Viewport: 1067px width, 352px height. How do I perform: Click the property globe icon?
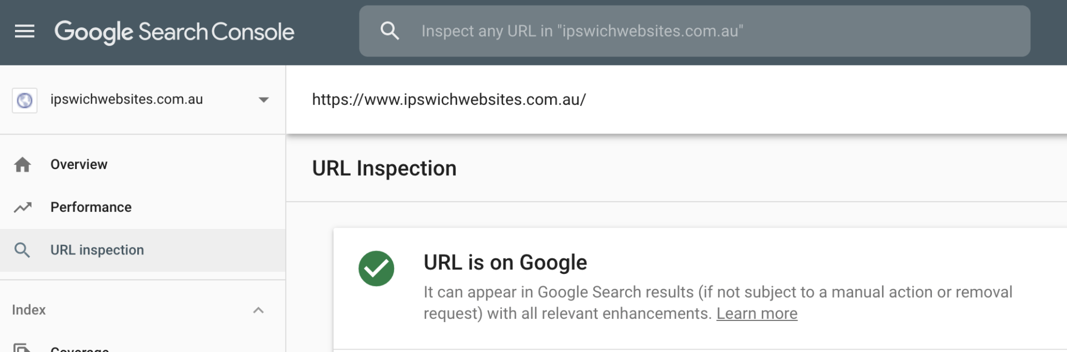point(24,100)
